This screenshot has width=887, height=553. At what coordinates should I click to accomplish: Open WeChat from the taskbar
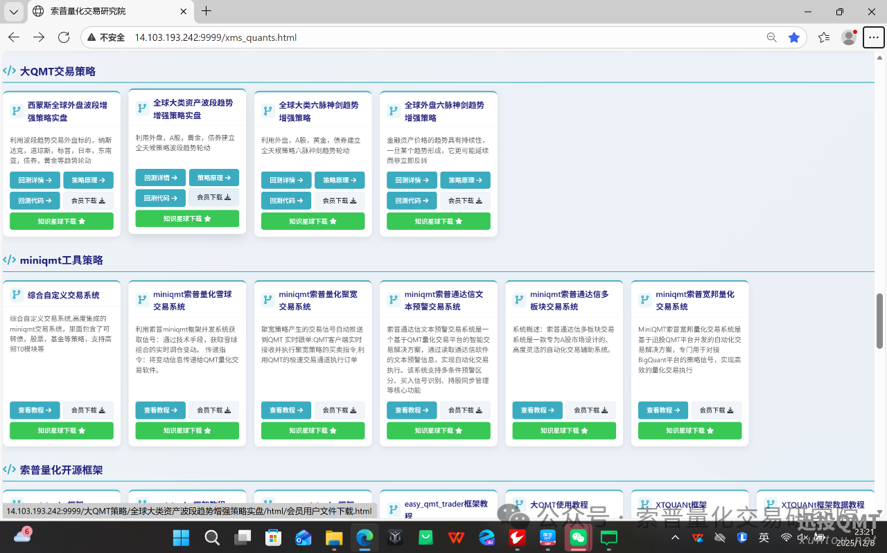click(x=579, y=536)
